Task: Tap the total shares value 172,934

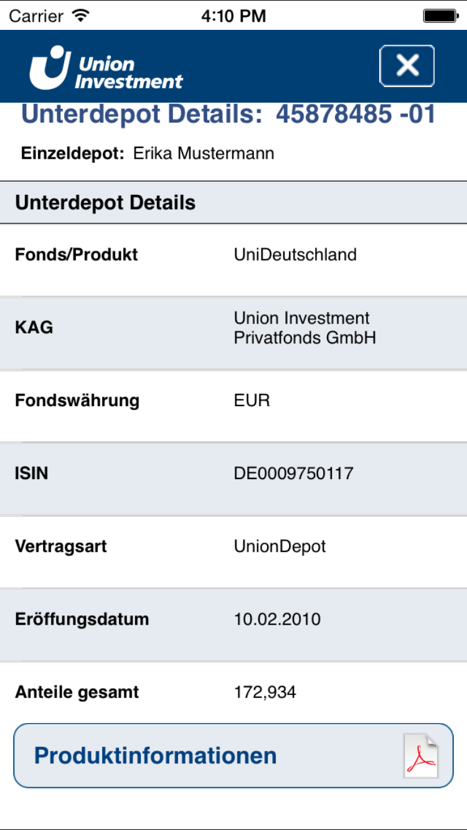Action: tap(265, 692)
